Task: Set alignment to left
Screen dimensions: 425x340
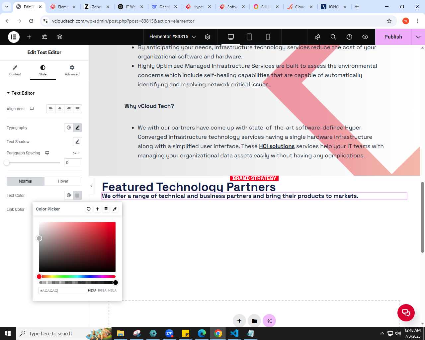Action: [x=51, y=109]
